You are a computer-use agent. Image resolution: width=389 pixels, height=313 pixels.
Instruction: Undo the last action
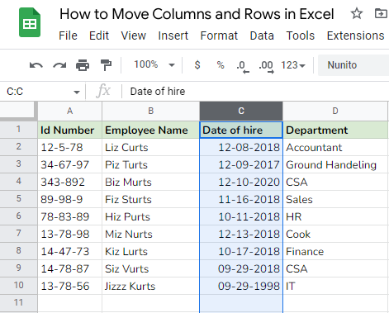point(36,65)
